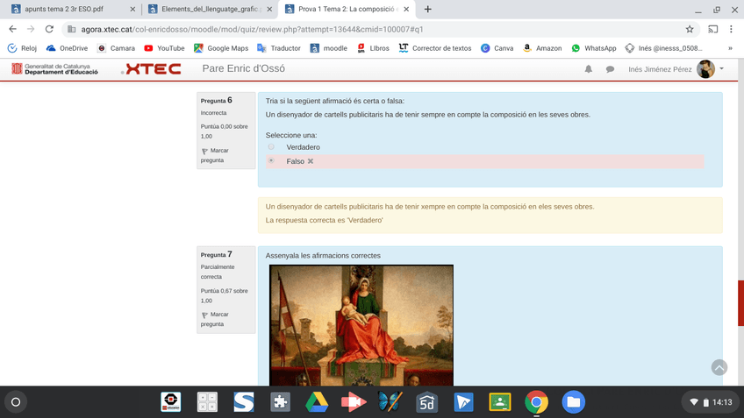
Task: Select Verdadero radio button in question 6
Action: pyautogui.click(x=271, y=147)
